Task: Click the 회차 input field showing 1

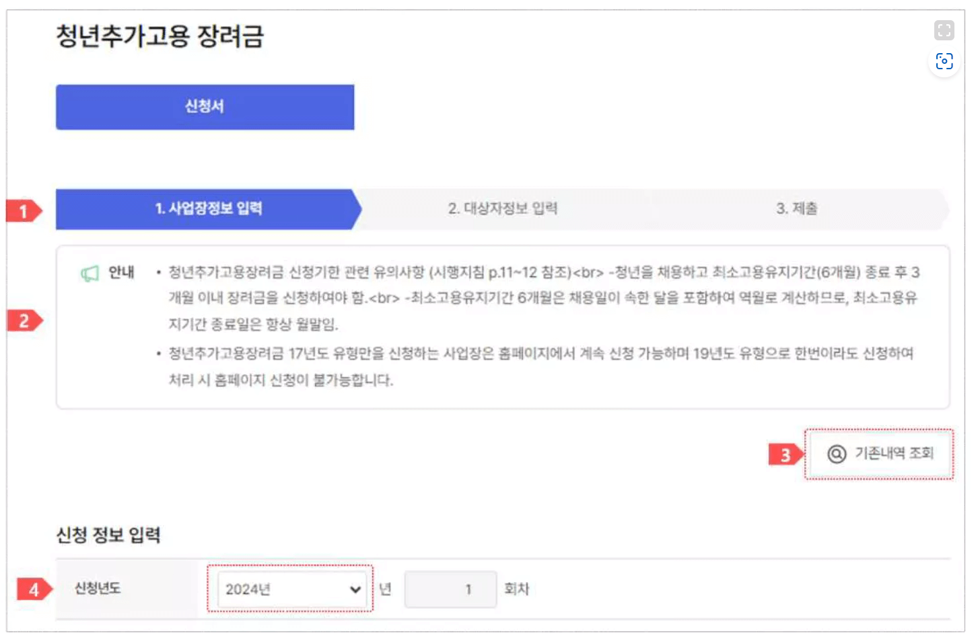Action: [x=450, y=590]
